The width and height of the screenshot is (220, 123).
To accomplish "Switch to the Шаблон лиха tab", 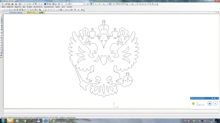I will pos(30,13).
